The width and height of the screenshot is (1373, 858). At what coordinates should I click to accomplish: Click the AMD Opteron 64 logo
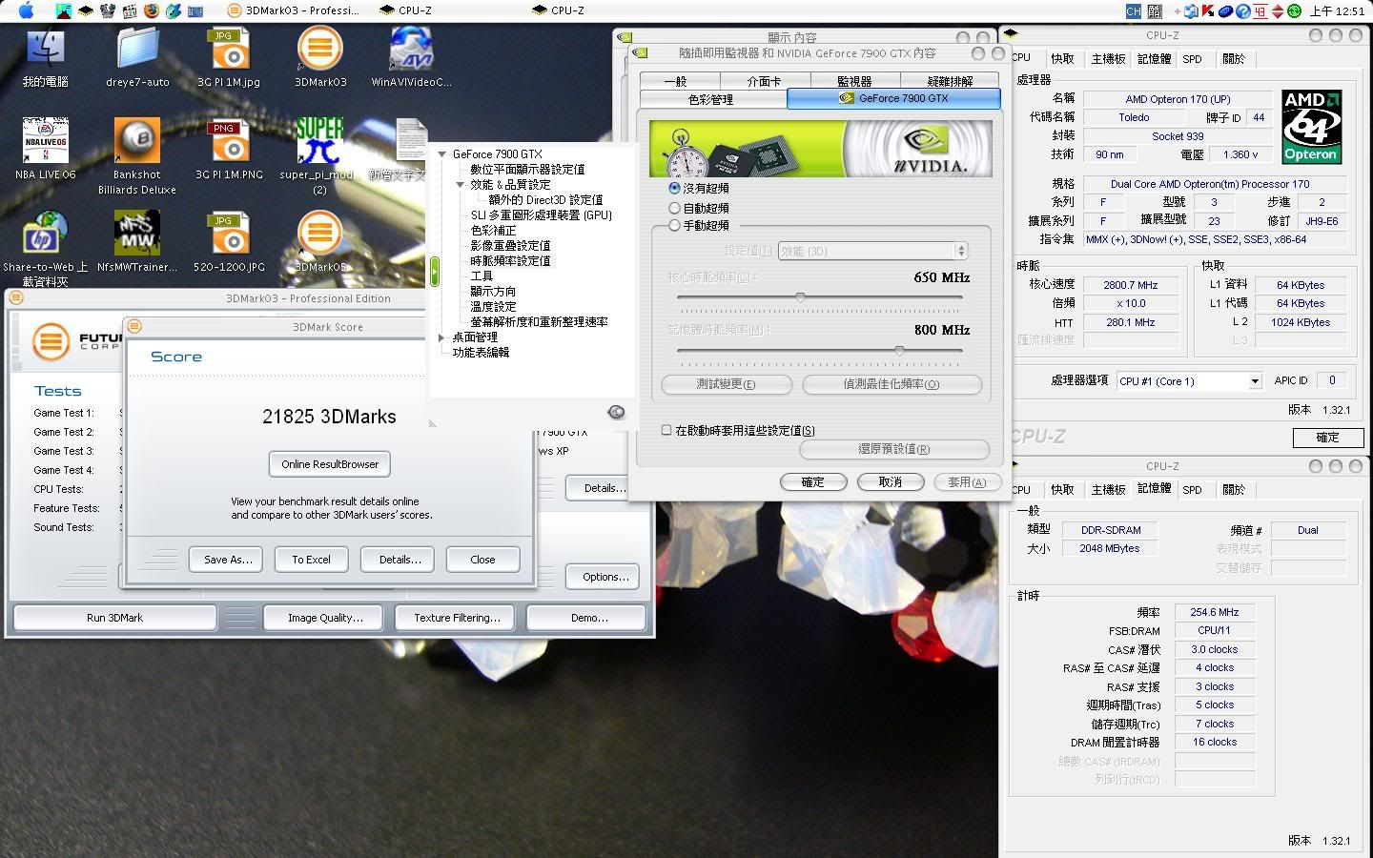click(x=1311, y=127)
